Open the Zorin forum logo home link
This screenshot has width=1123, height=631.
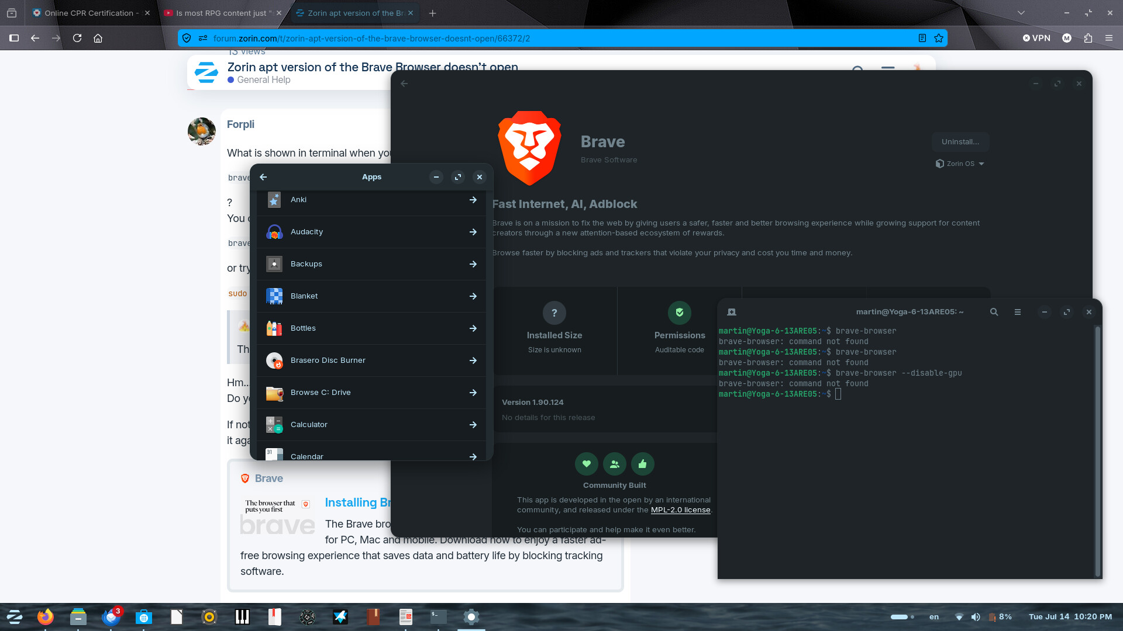[206, 72]
